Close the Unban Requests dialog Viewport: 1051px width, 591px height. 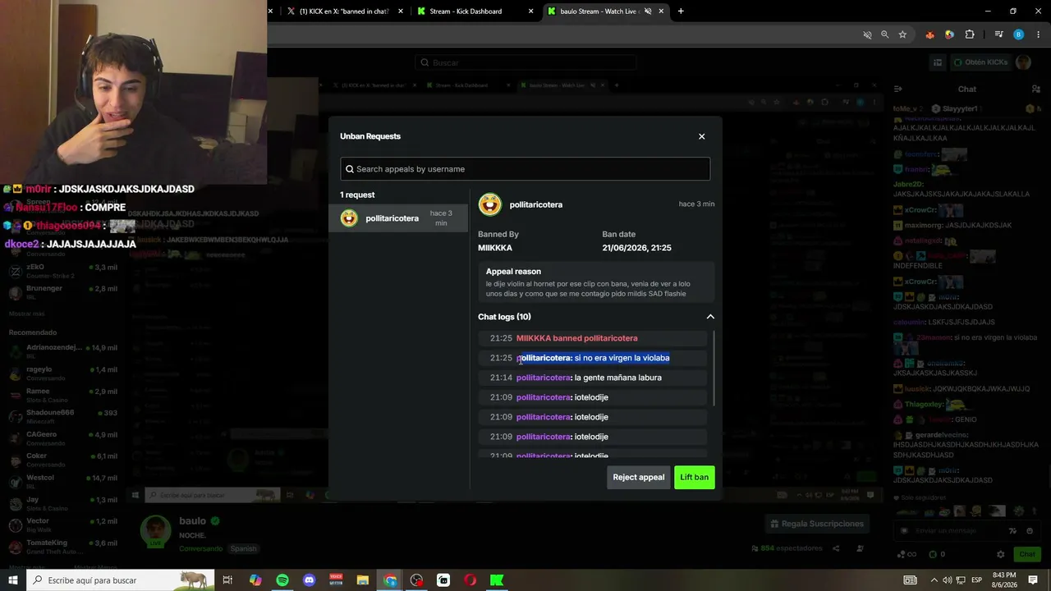coord(701,136)
